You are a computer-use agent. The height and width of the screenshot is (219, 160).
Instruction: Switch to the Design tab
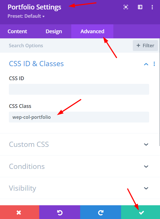pyautogui.click(x=54, y=31)
